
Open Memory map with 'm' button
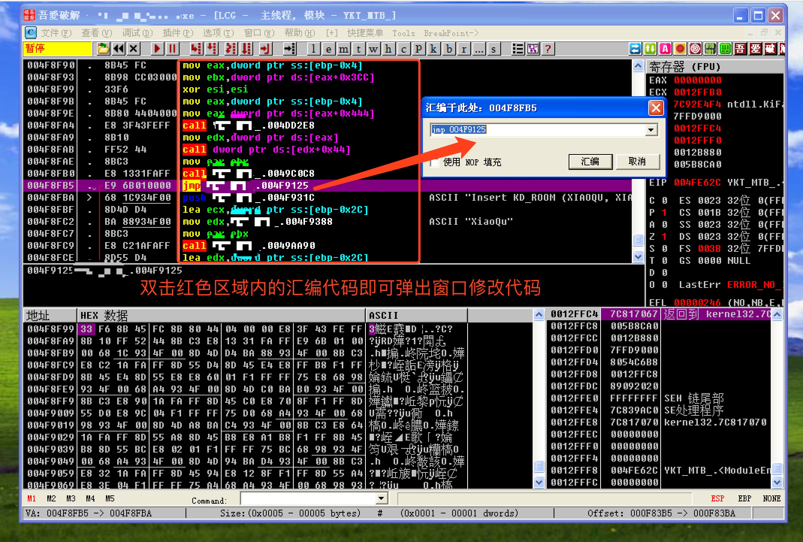343,49
